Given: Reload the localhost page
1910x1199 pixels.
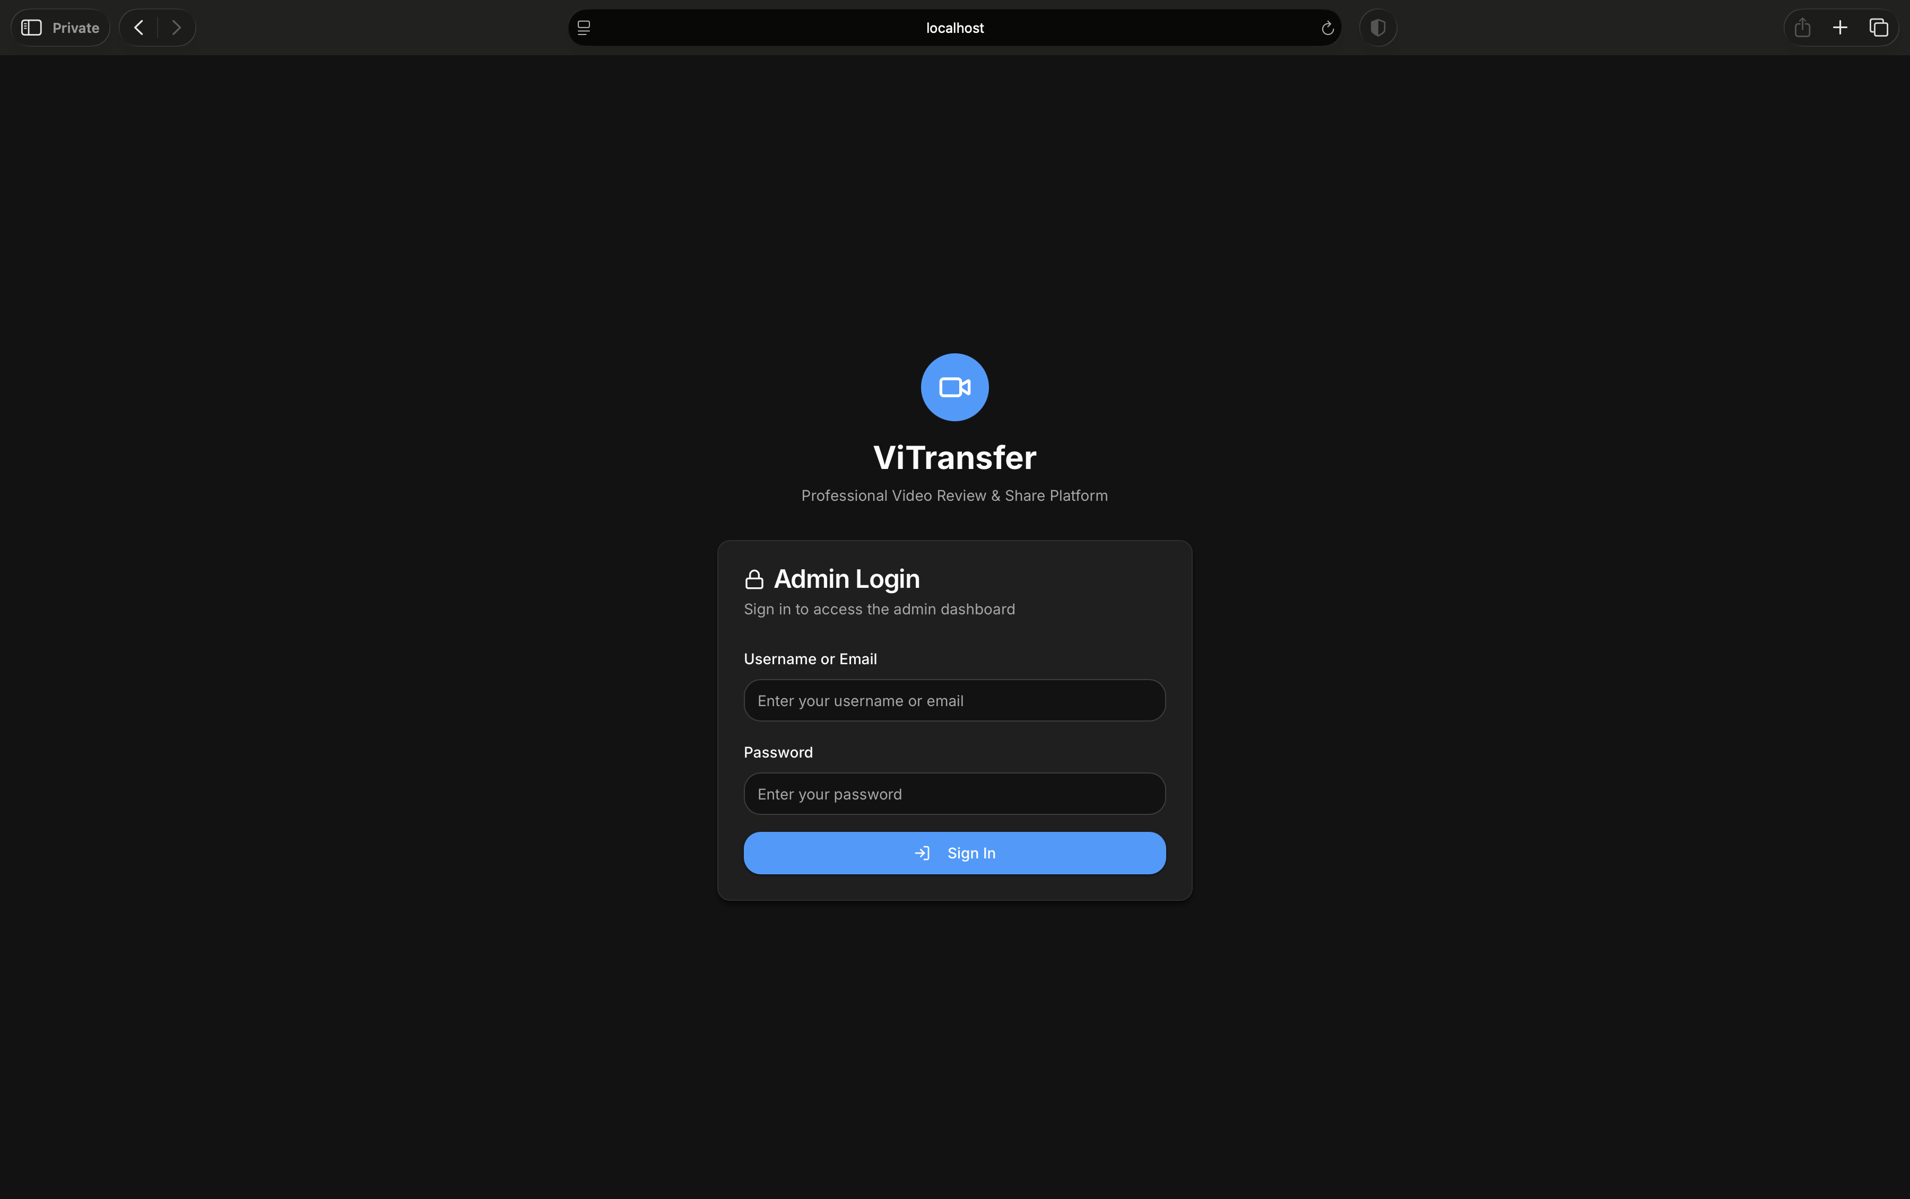Looking at the screenshot, I should pyautogui.click(x=1327, y=29).
